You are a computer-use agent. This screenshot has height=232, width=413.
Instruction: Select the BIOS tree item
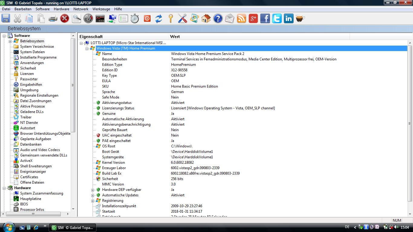pos(24,204)
